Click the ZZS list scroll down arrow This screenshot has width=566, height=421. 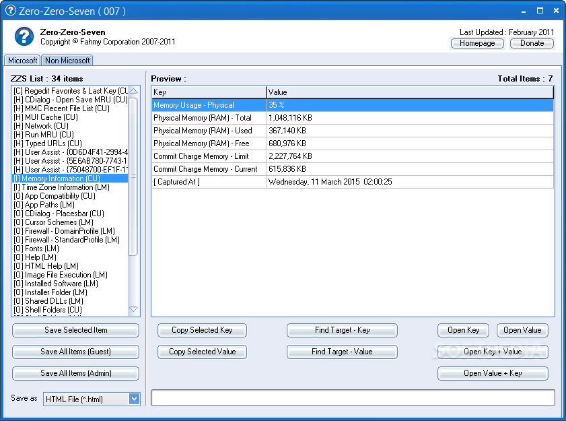pos(133,309)
